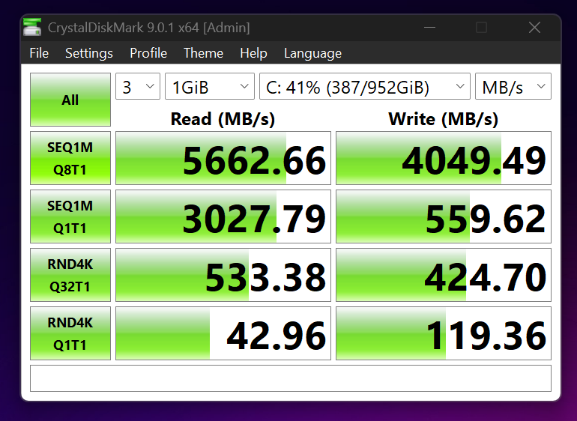Click the 5662.66 sequential read result
Image resolution: width=577 pixels, height=421 pixels.
pyautogui.click(x=223, y=159)
